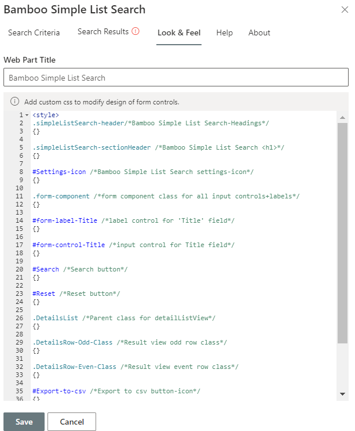Place cursor in braces on line 27

[x=36, y=326]
